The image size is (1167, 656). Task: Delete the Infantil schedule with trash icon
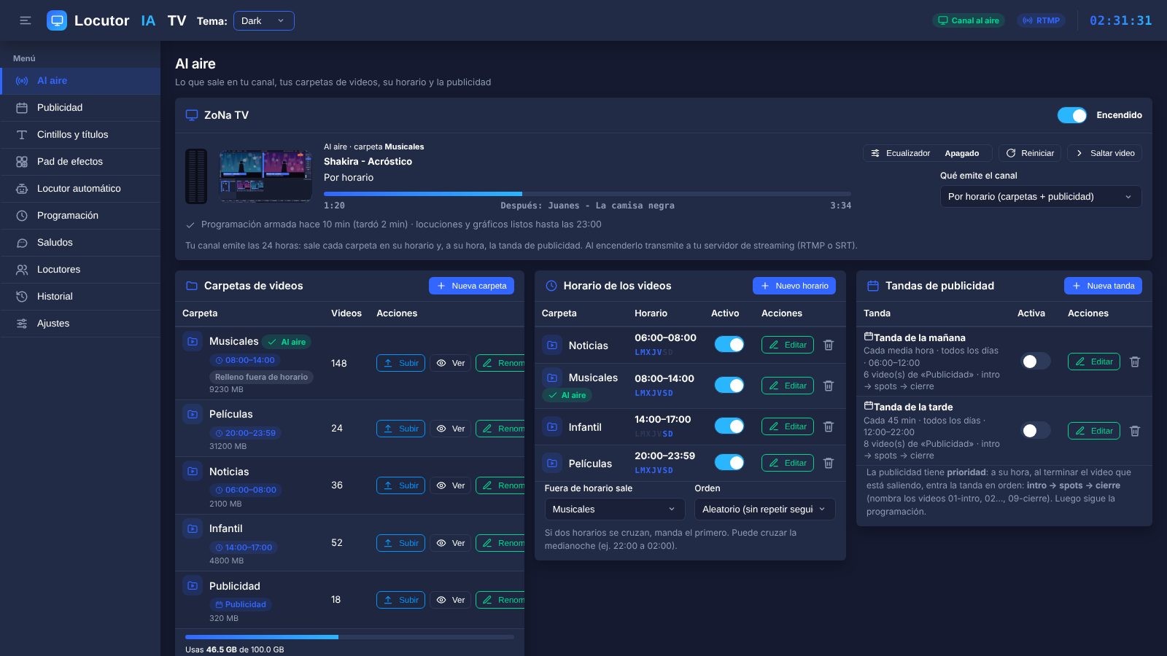pos(829,426)
